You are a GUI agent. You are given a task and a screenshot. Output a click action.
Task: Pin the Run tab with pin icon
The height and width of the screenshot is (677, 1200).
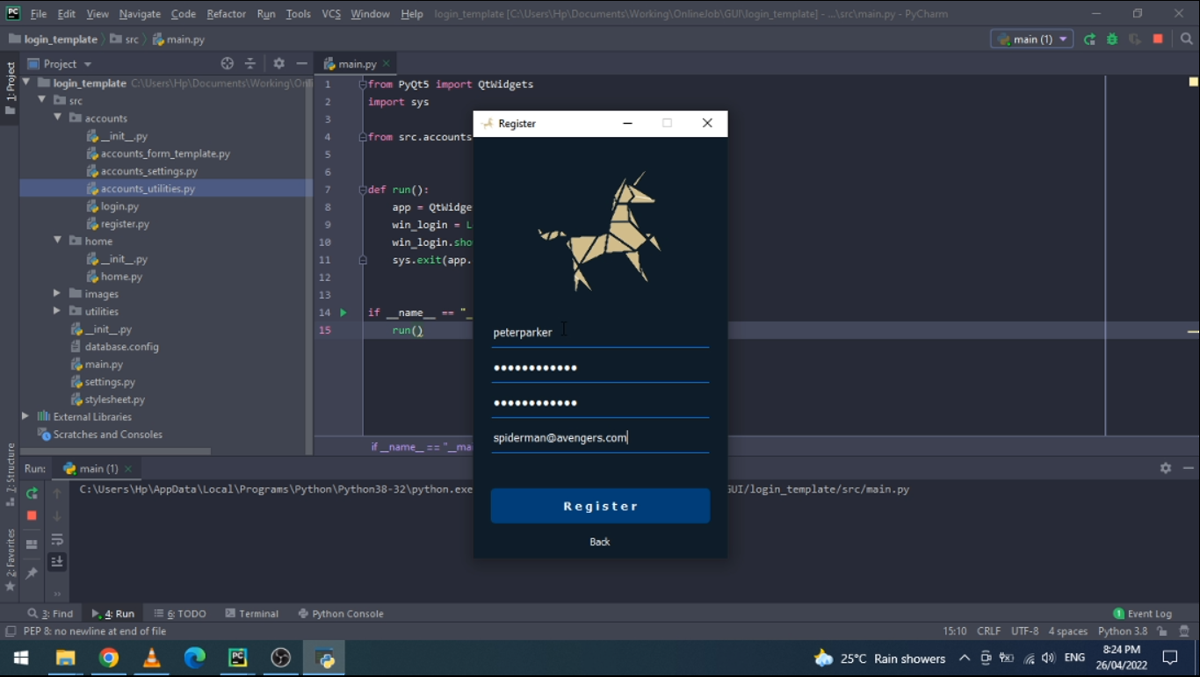point(32,573)
